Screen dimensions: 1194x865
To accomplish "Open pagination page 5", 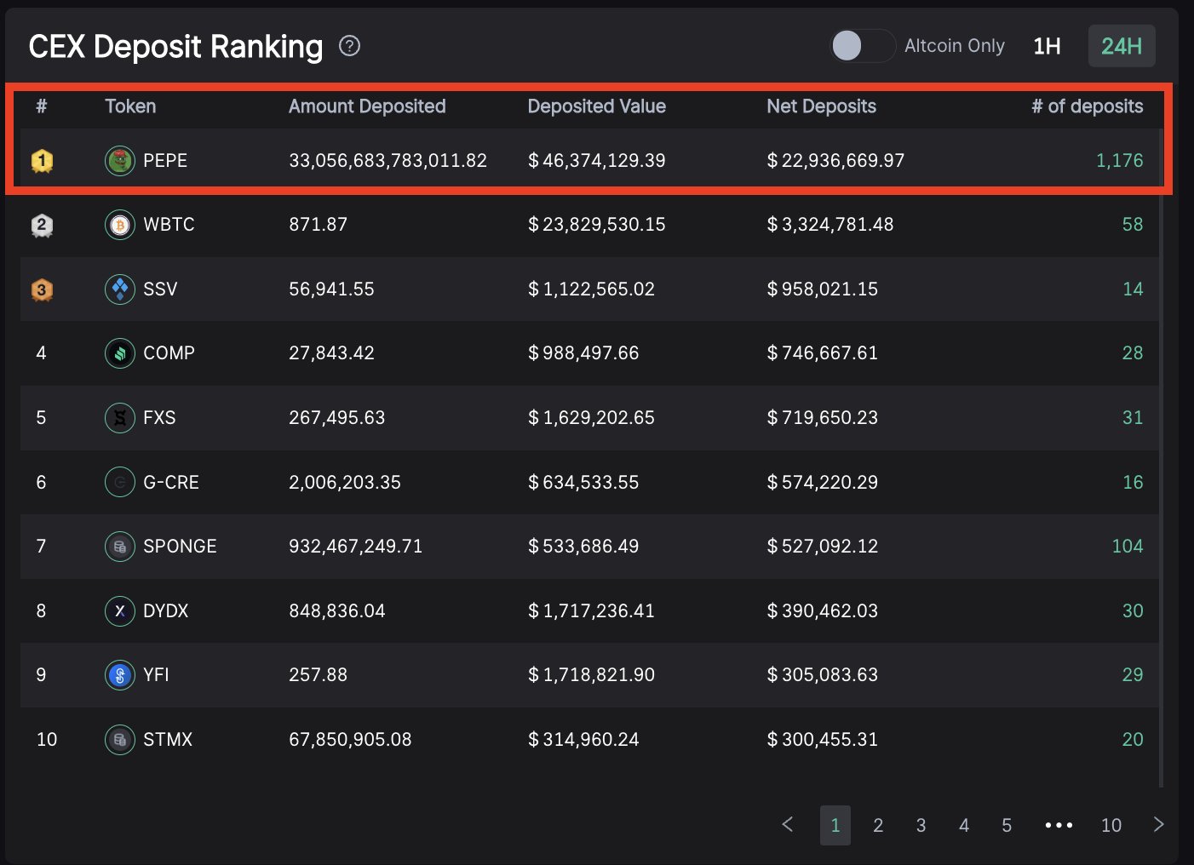I will coord(1007,825).
